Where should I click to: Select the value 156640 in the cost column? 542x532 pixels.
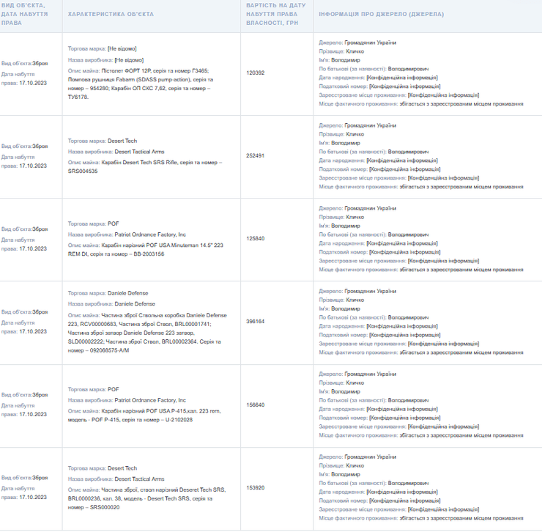[256, 404]
